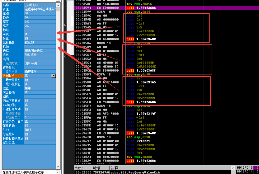Viewport: 259px width, 174px height.
Task: Edit the 名称 field containing _启动窗口
Action: coord(39,5)
